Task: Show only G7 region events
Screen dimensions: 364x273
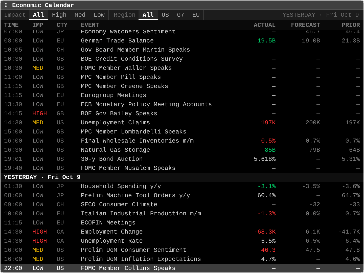Action: [180, 15]
